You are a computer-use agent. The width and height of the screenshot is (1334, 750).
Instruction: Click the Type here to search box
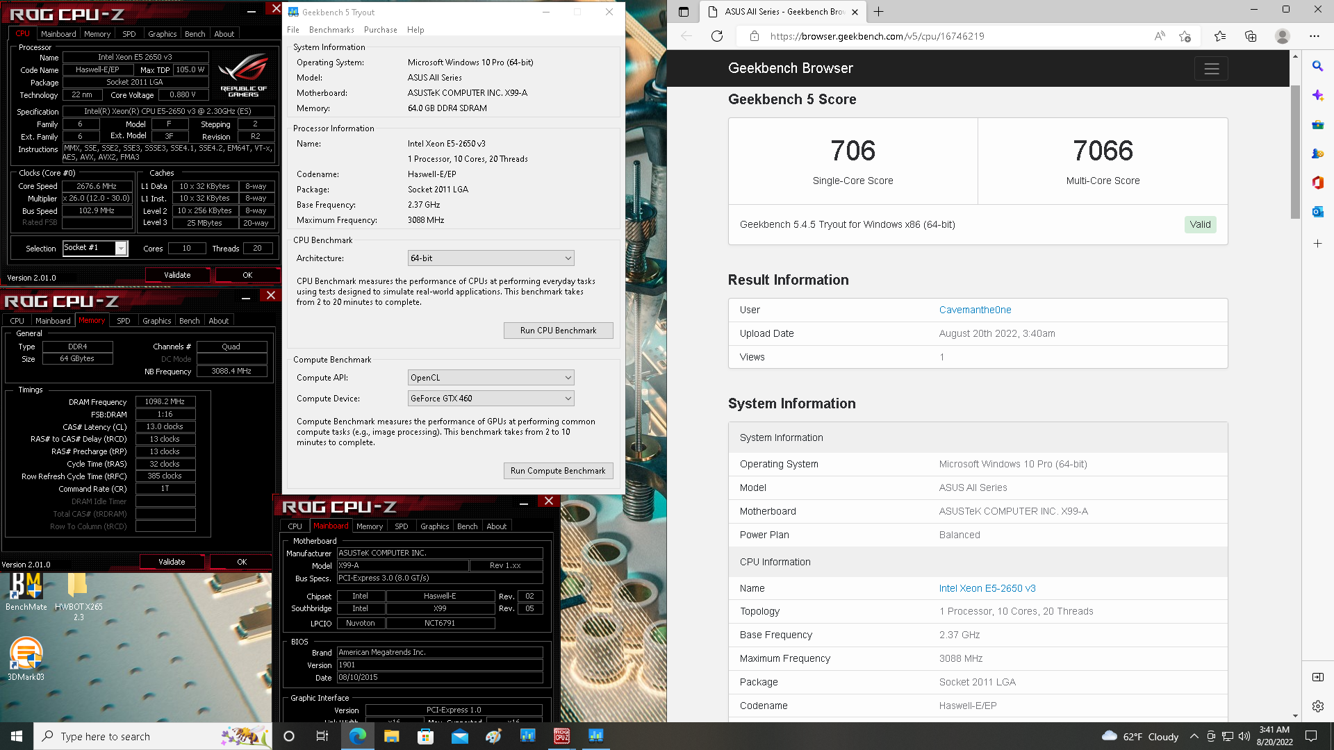tap(153, 736)
